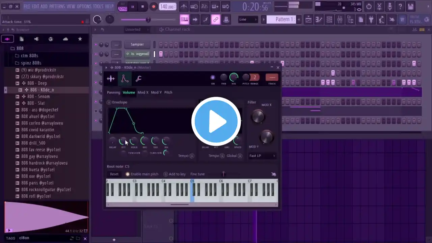Open the OPTIONS menu

point(84,6)
